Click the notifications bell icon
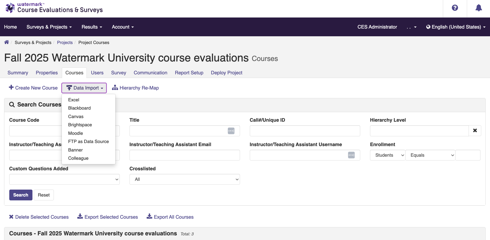490x240 pixels. coord(478,8)
